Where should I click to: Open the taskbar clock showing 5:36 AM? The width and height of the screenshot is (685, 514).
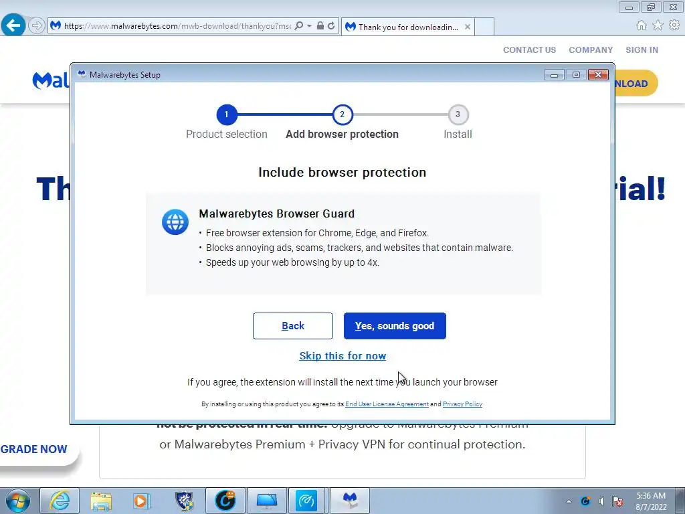651,501
